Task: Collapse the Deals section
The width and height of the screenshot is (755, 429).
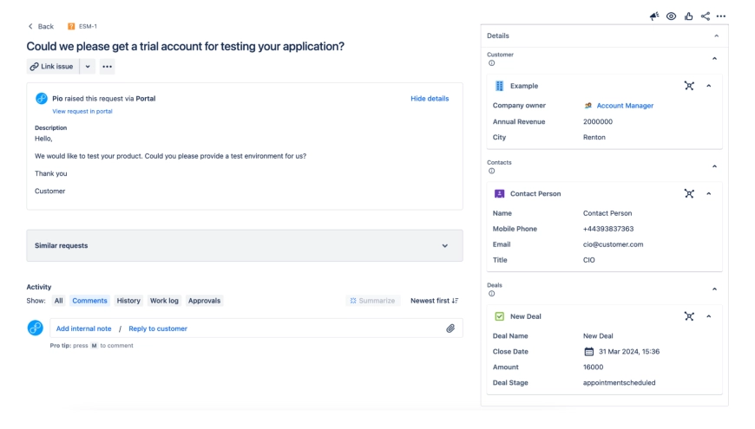Action: pyautogui.click(x=714, y=289)
